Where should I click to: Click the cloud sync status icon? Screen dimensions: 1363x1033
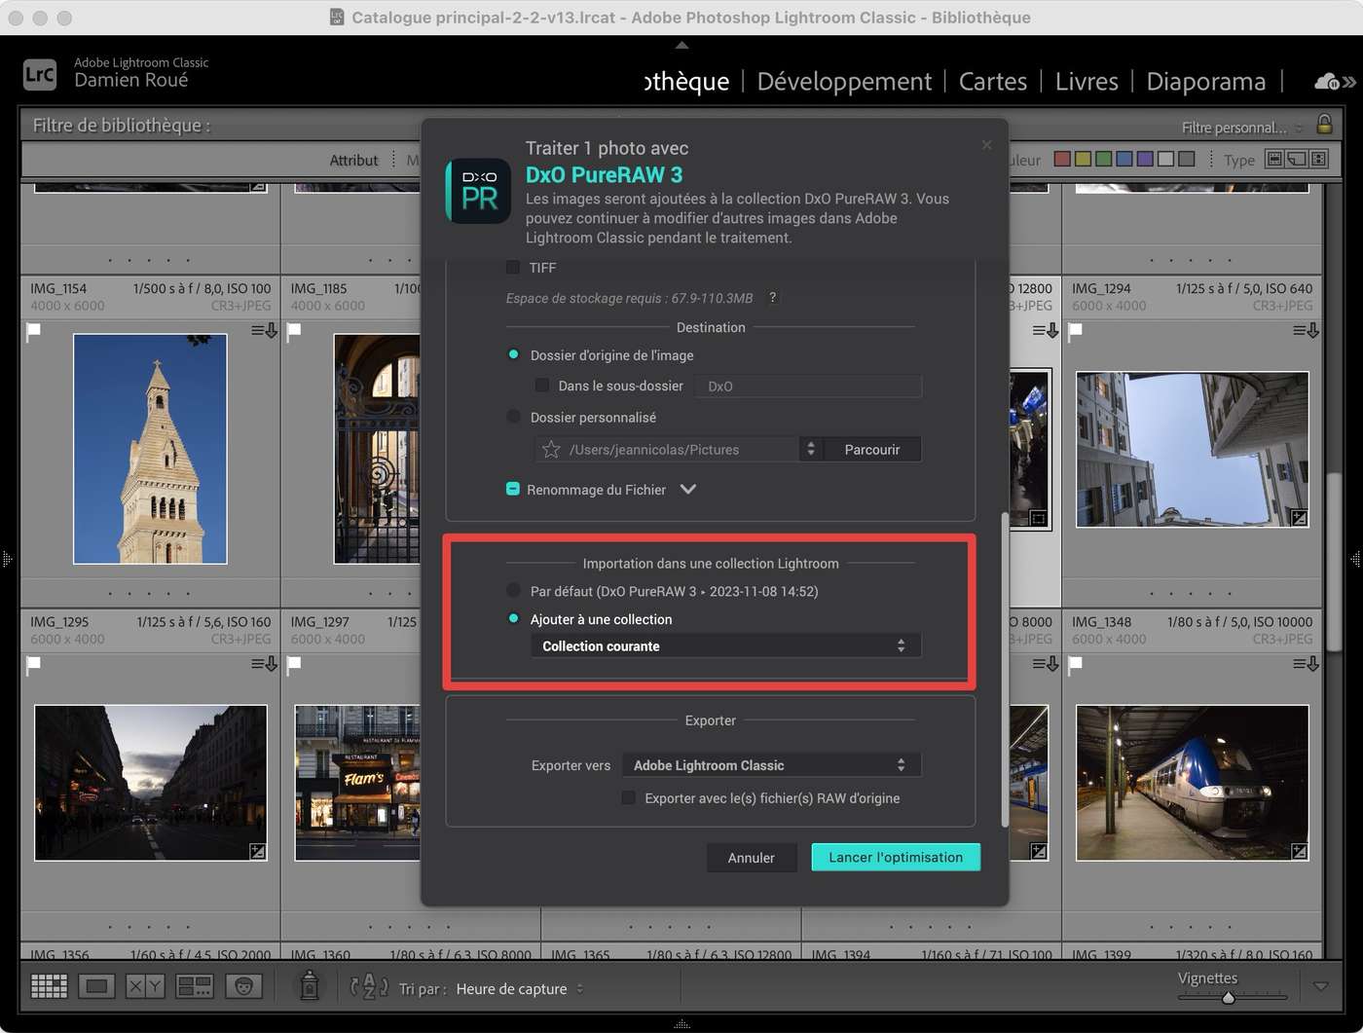click(x=1327, y=82)
